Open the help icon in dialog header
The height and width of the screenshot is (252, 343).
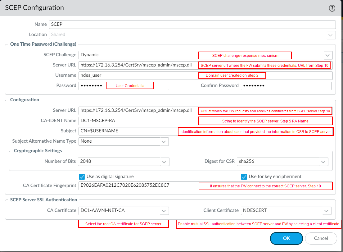(x=332, y=8)
